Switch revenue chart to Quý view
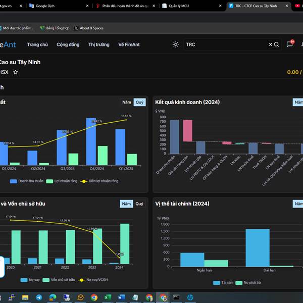The width and height of the screenshot is (303, 303). pos(139,102)
